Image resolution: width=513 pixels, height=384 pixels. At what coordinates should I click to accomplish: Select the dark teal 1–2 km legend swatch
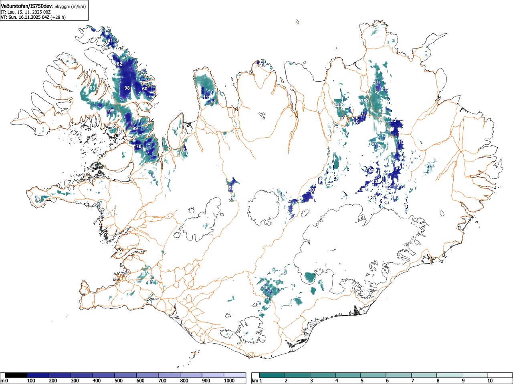(x=272, y=375)
